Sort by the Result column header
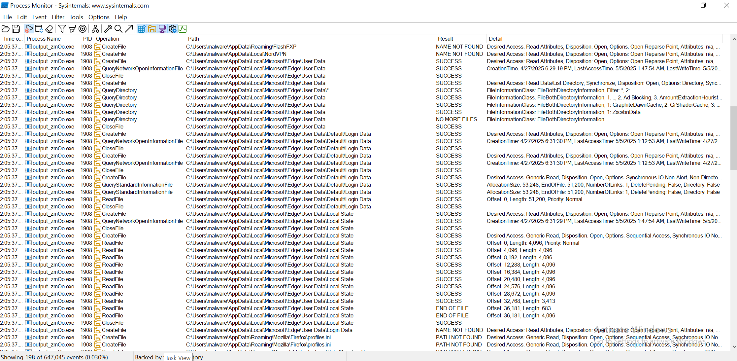737x361 pixels. (461, 39)
